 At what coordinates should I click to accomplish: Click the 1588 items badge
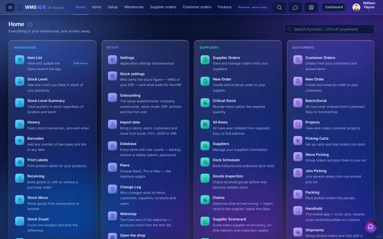coord(80,63)
